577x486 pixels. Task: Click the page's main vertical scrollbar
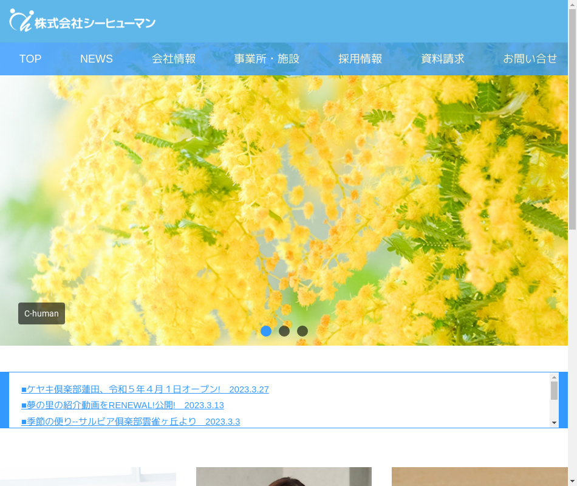[572, 122]
